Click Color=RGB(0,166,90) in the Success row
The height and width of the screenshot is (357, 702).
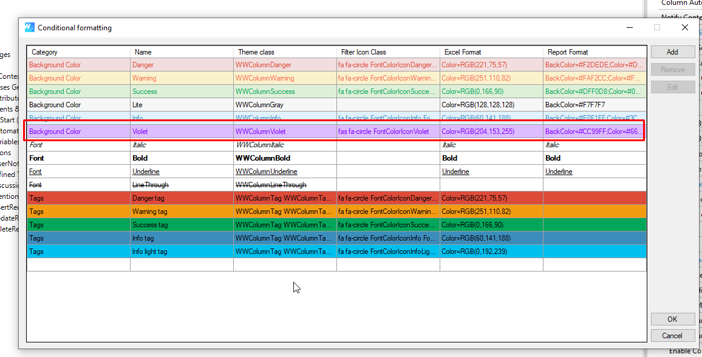tap(491, 92)
